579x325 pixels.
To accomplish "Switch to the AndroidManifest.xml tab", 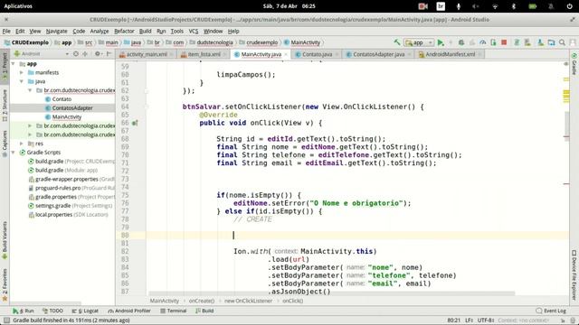I will [x=450, y=54].
